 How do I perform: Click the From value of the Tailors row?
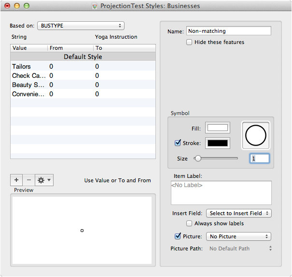tap(51, 66)
